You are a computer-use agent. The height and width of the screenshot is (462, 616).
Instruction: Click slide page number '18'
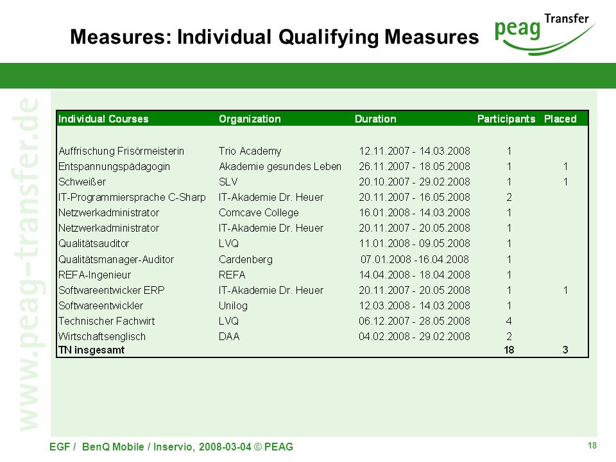point(592,445)
